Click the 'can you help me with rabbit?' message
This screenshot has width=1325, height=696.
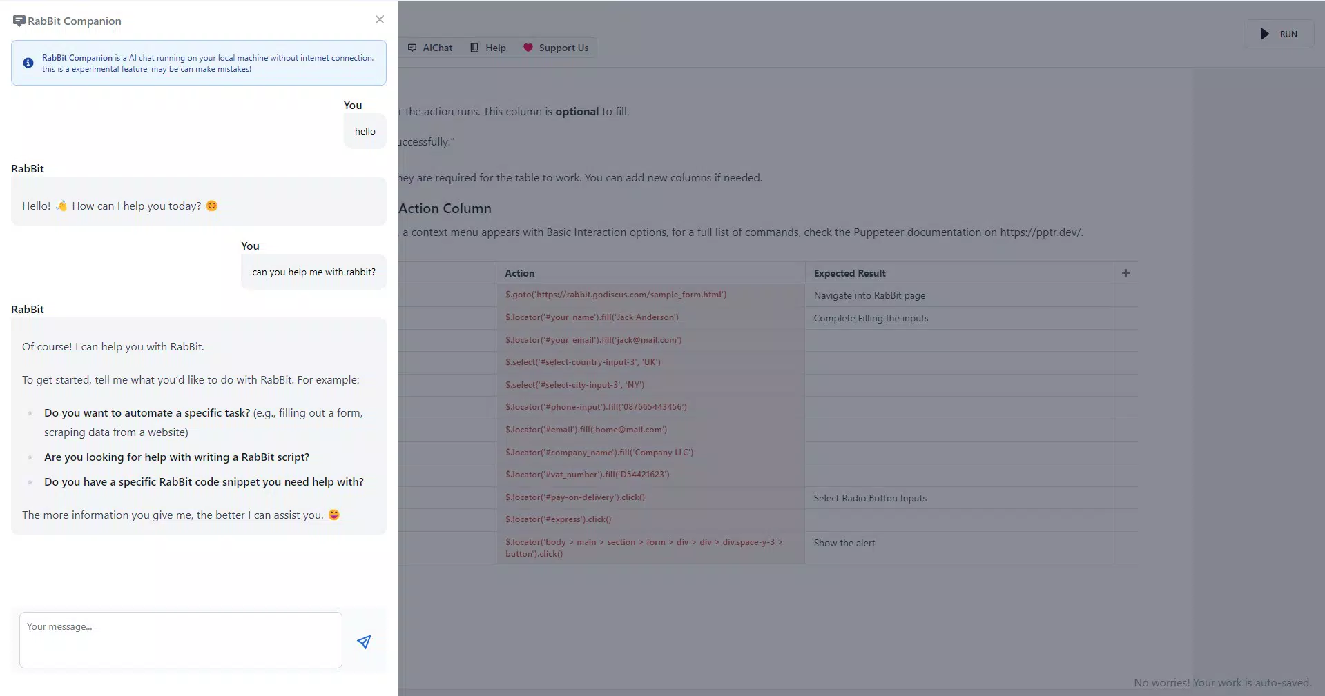(313, 272)
